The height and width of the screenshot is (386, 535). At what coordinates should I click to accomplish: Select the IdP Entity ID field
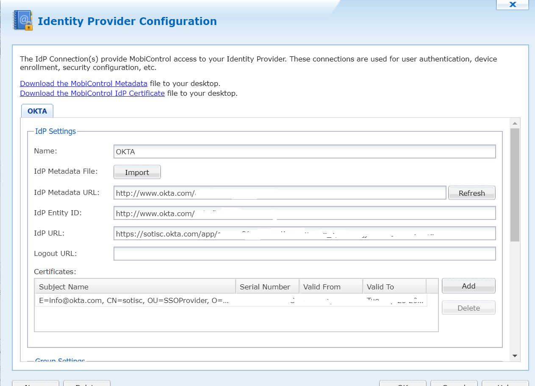click(304, 213)
